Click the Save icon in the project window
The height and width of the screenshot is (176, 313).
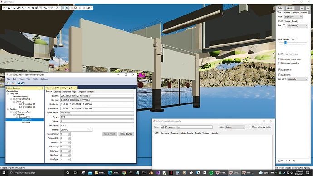pyautogui.click(x=19, y=83)
